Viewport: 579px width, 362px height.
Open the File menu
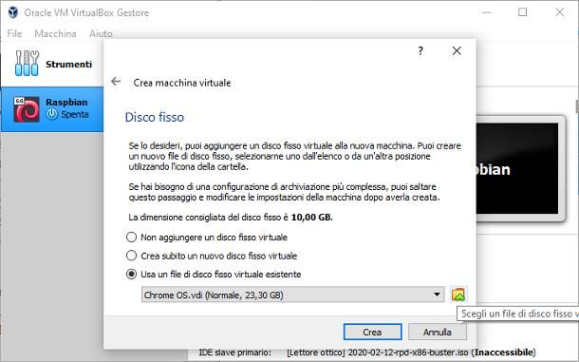click(x=14, y=33)
